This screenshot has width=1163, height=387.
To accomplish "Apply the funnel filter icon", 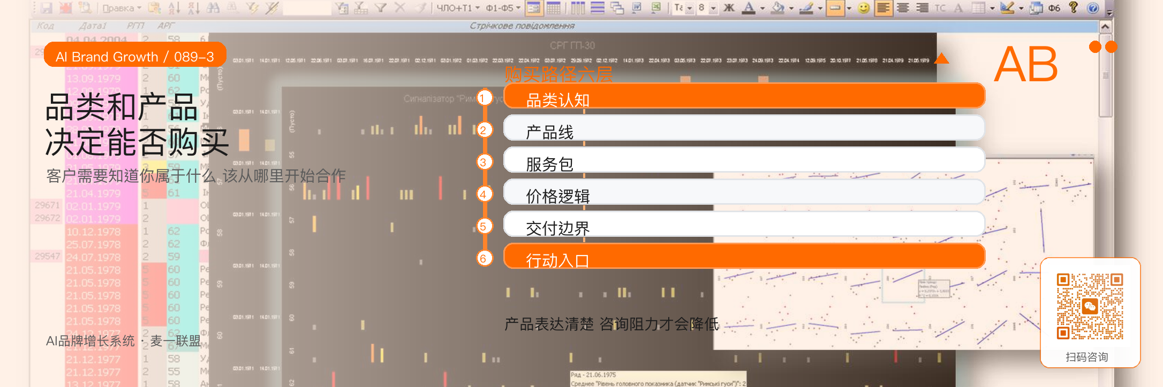I will 381,8.
